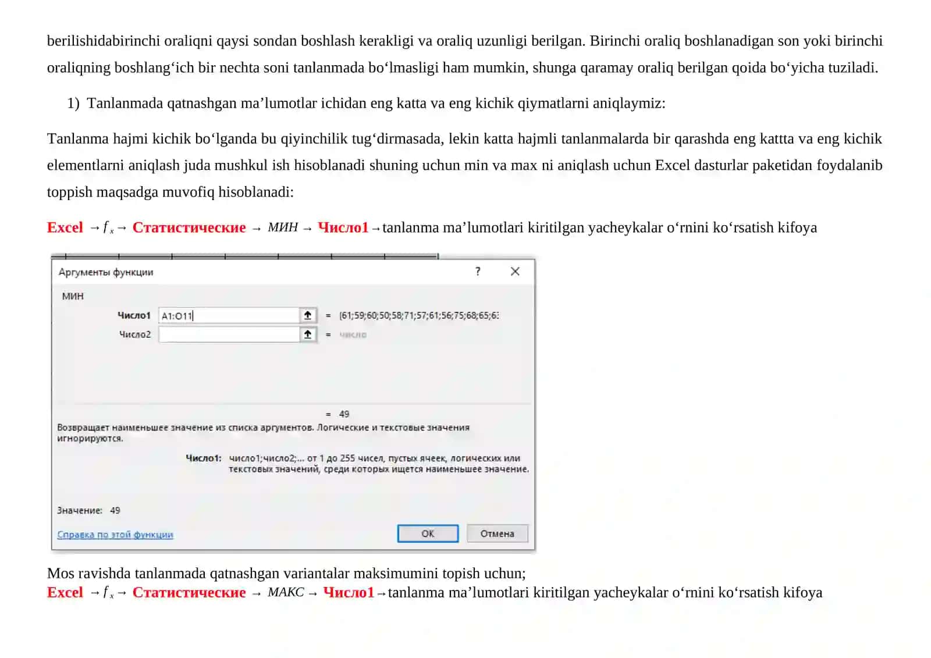This screenshot has width=931, height=658.
Task: Open the Справка по этой функции link
Action: click(x=115, y=535)
